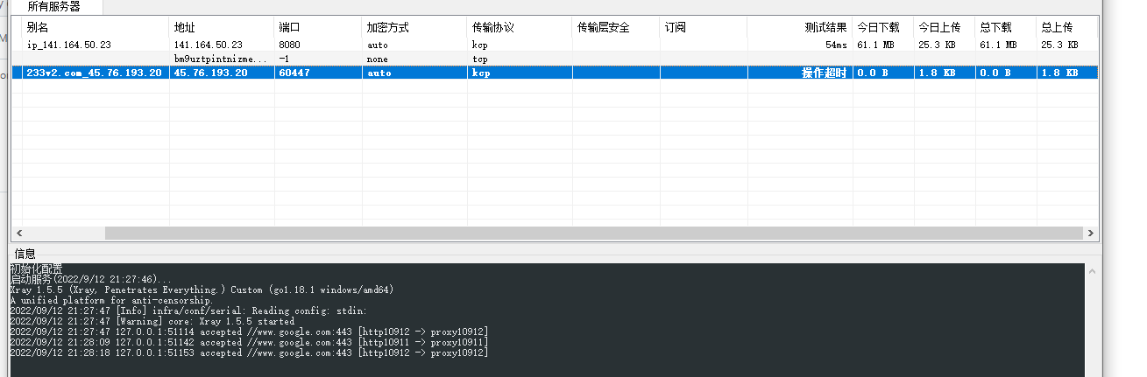The width and height of the screenshot is (1147, 377).
Task: Click log line with 127.0.0.1:51114 accepted
Action: click(x=249, y=332)
